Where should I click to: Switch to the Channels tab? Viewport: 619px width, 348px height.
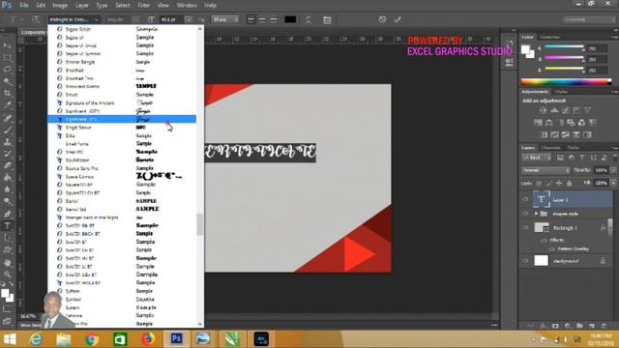click(x=550, y=148)
